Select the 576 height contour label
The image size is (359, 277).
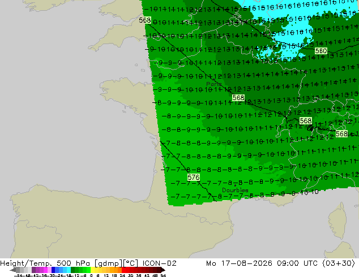[x=194, y=177]
